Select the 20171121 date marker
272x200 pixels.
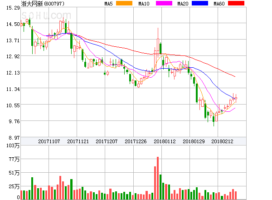[78, 141]
